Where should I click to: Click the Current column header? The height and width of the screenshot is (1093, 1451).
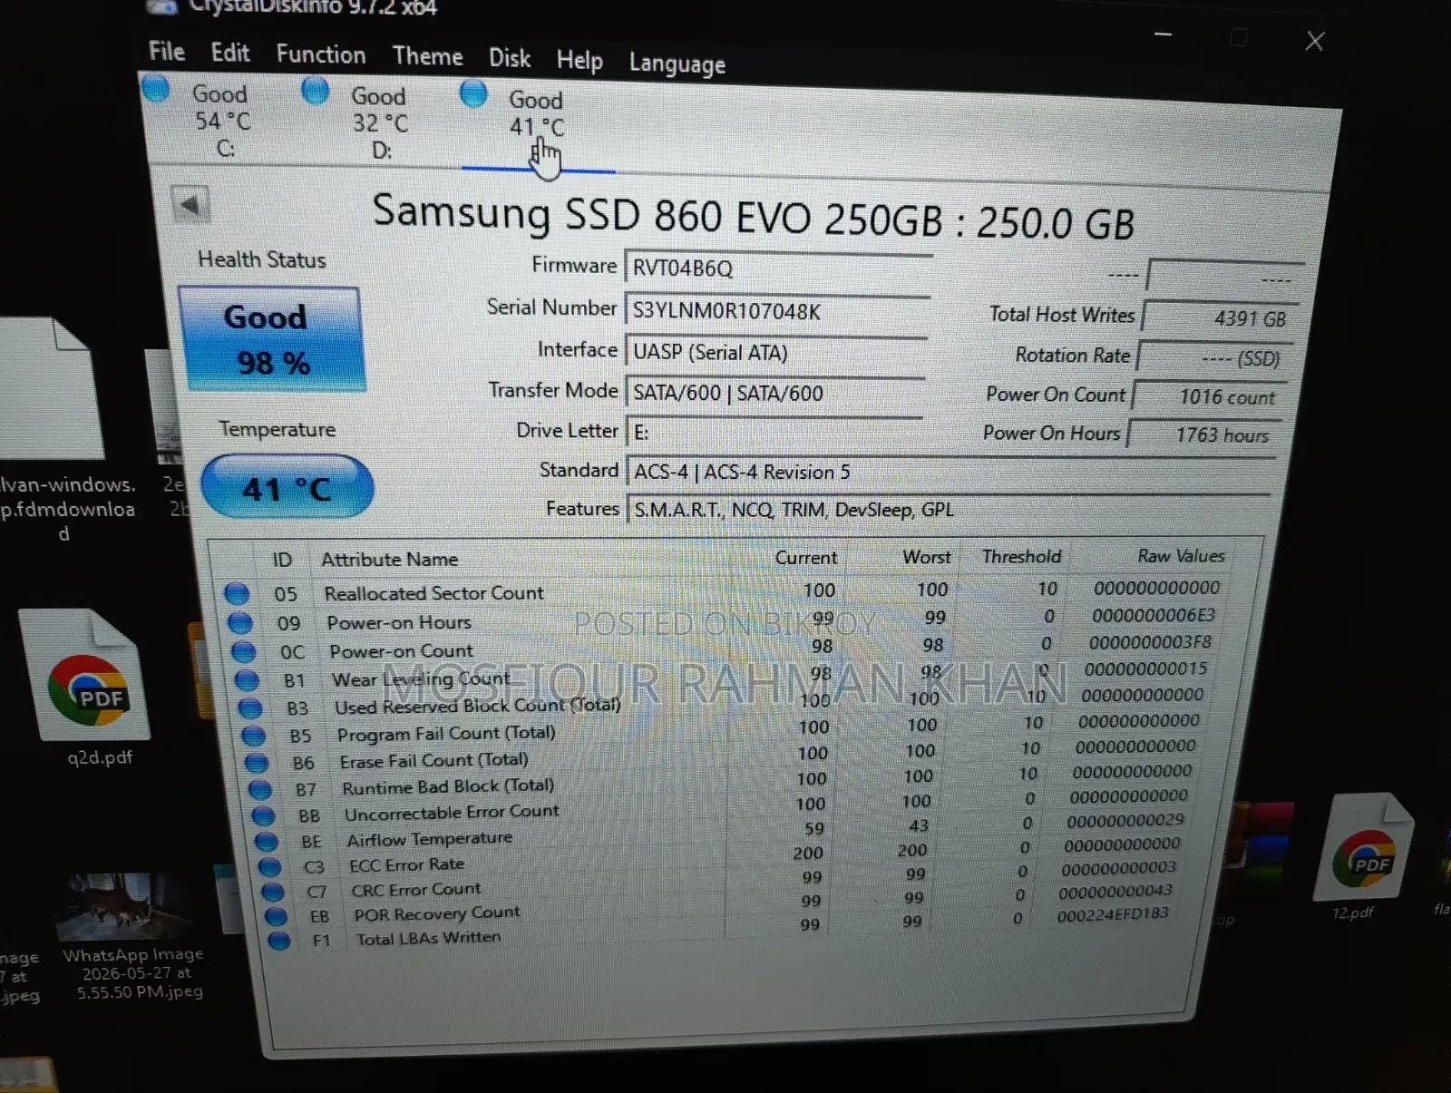point(806,557)
